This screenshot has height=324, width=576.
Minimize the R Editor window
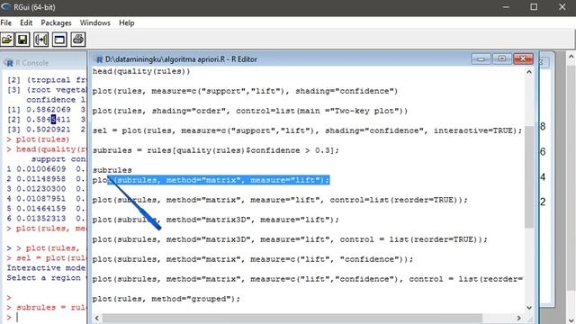tap(481, 58)
